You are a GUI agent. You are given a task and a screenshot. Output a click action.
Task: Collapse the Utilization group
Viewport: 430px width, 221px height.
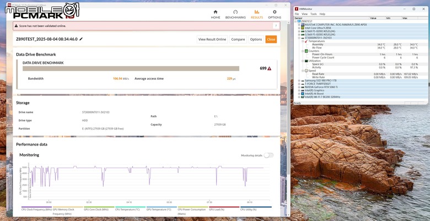[303, 61]
